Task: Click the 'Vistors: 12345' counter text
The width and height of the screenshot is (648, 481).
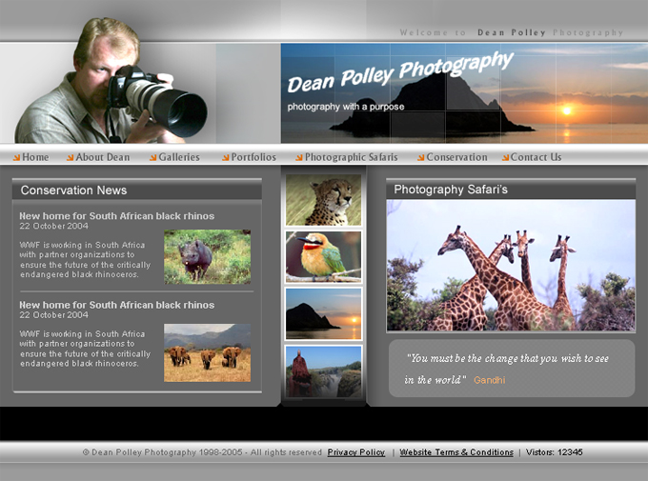Action: pyautogui.click(x=555, y=452)
